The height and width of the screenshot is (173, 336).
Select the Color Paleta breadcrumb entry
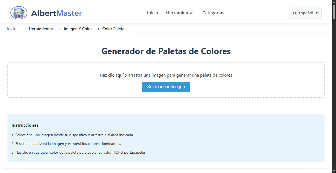tap(113, 29)
